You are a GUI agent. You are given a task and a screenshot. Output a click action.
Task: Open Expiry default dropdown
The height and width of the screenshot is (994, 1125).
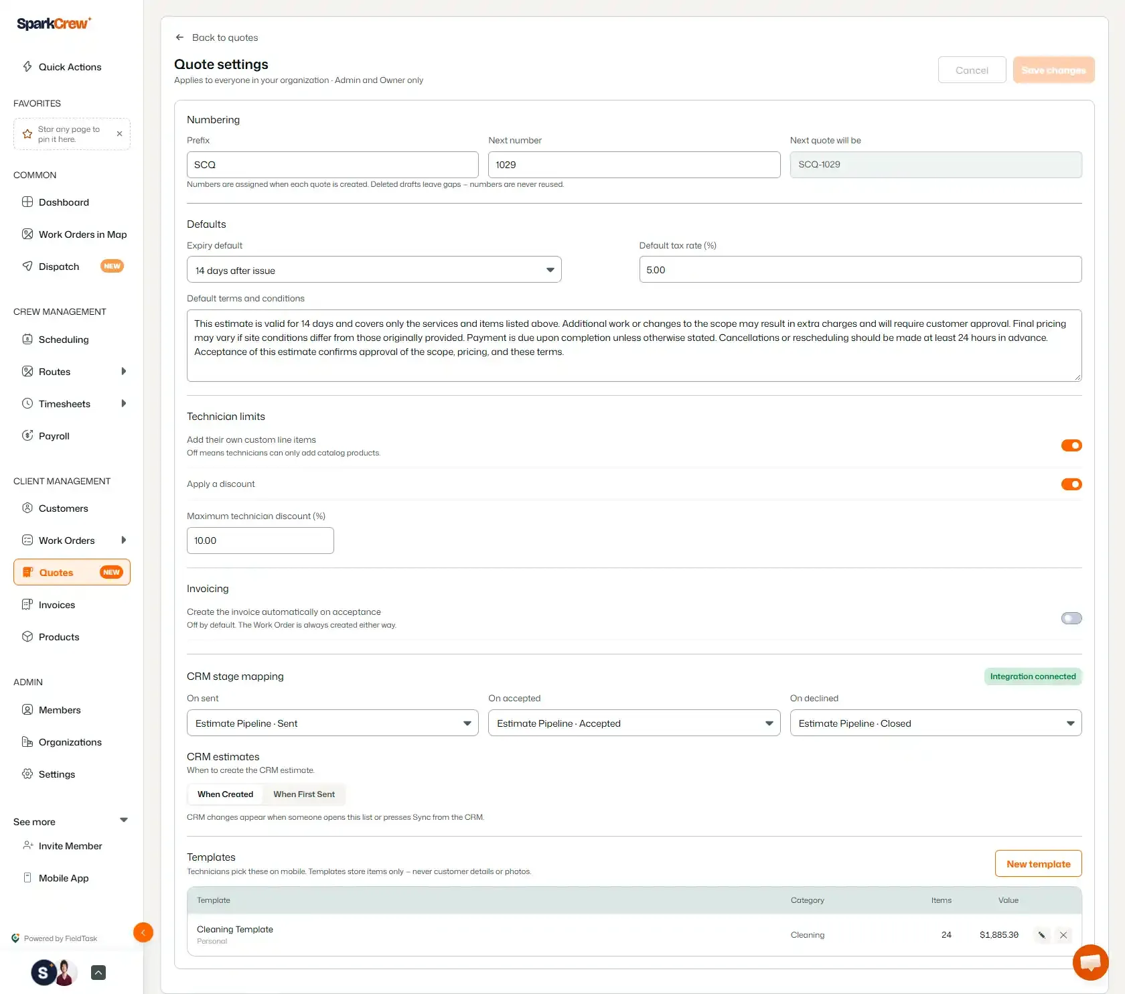pos(374,270)
